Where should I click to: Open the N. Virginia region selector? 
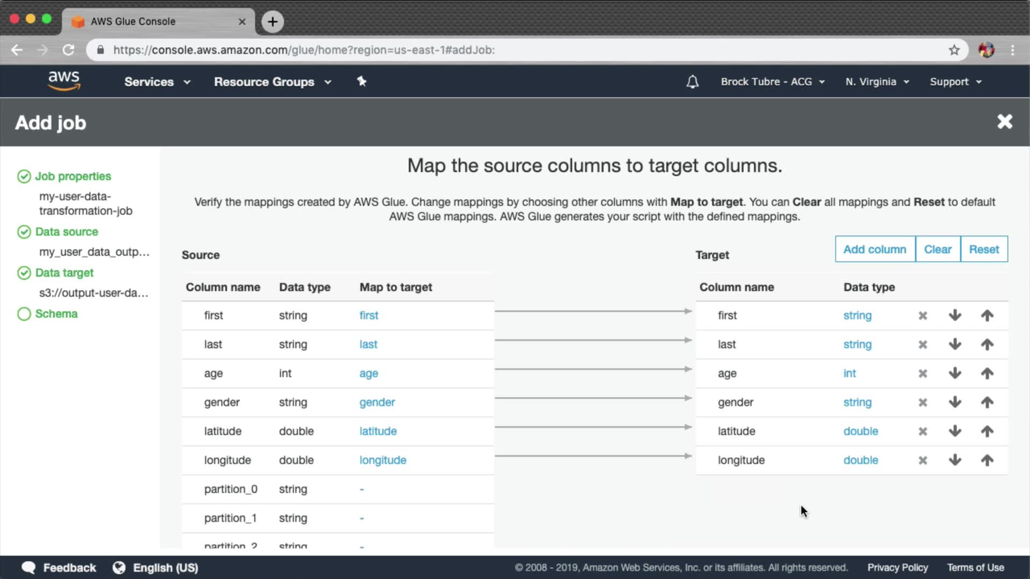877,82
